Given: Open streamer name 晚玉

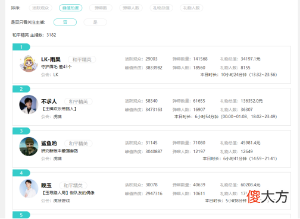Looking at the screenshot, I should click(x=46, y=185).
